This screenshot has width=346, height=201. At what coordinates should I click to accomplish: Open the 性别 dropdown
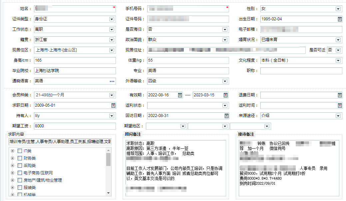click(338, 9)
